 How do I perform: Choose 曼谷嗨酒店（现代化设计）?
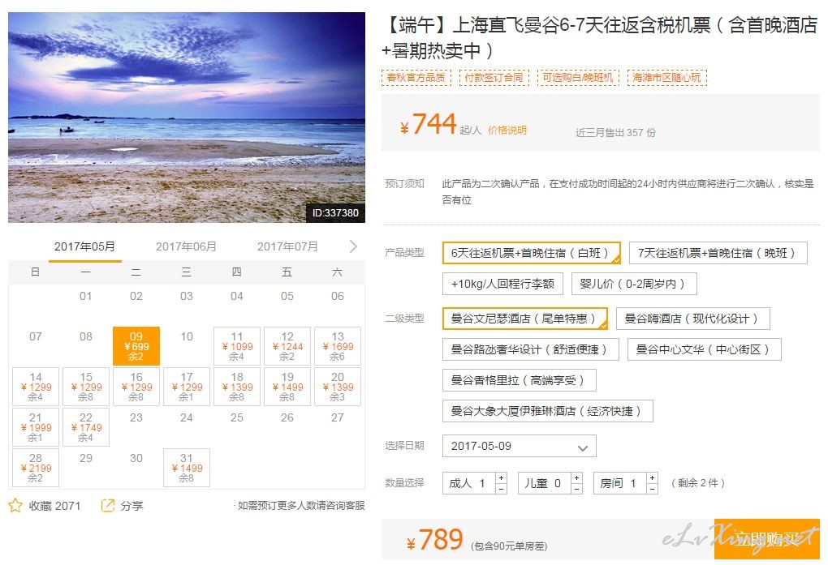click(x=692, y=319)
